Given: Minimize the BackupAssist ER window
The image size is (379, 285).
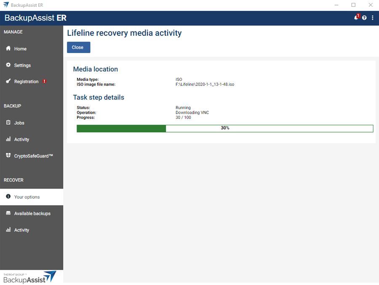Looking at the screenshot, I should (336, 5).
